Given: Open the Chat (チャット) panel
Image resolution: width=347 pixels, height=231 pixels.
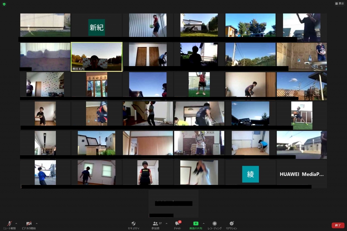Looking at the screenshot, I should [x=177, y=224].
